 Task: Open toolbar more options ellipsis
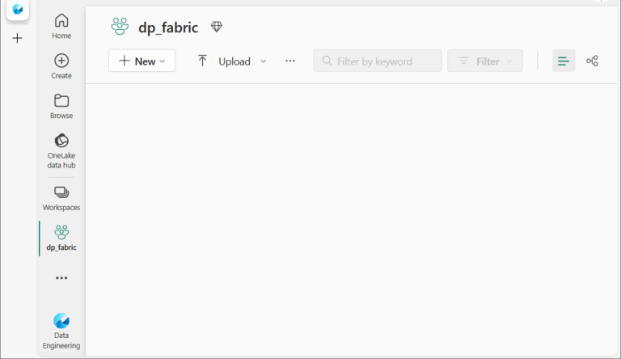click(x=290, y=61)
